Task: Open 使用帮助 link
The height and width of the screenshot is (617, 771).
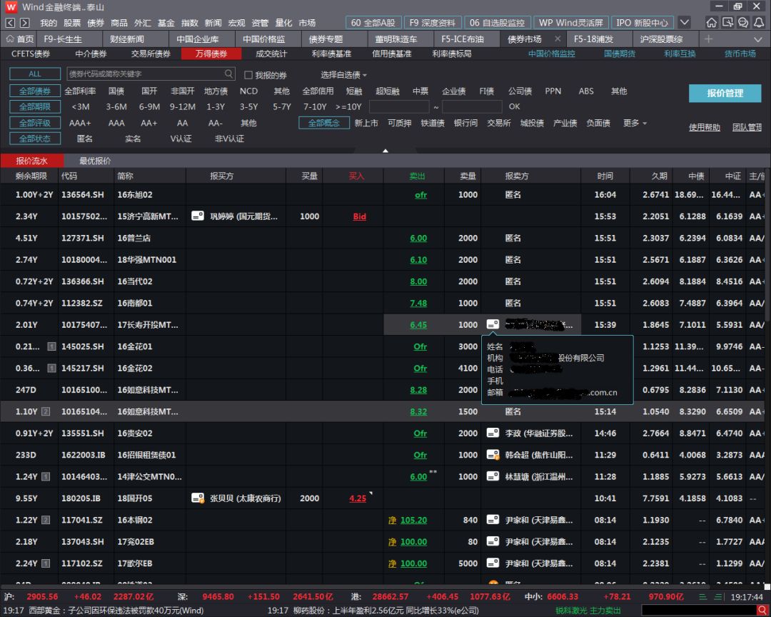Action: pyautogui.click(x=704, y=127)
